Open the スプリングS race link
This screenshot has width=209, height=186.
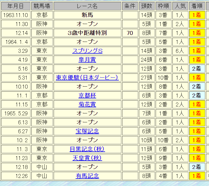pos(87,51)
